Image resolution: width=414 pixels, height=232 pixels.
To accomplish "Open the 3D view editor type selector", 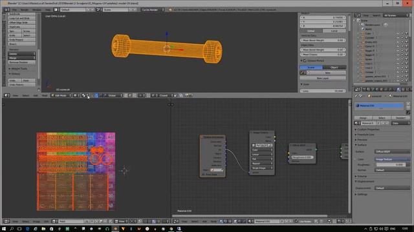I will click(6, 95).
